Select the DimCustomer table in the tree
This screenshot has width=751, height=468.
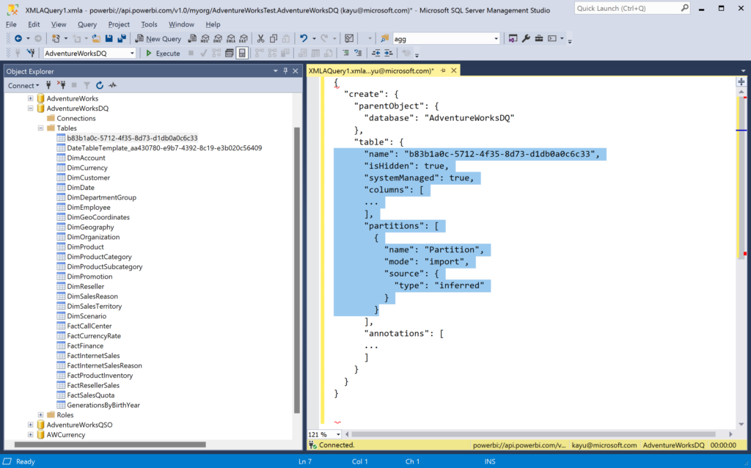89,178
